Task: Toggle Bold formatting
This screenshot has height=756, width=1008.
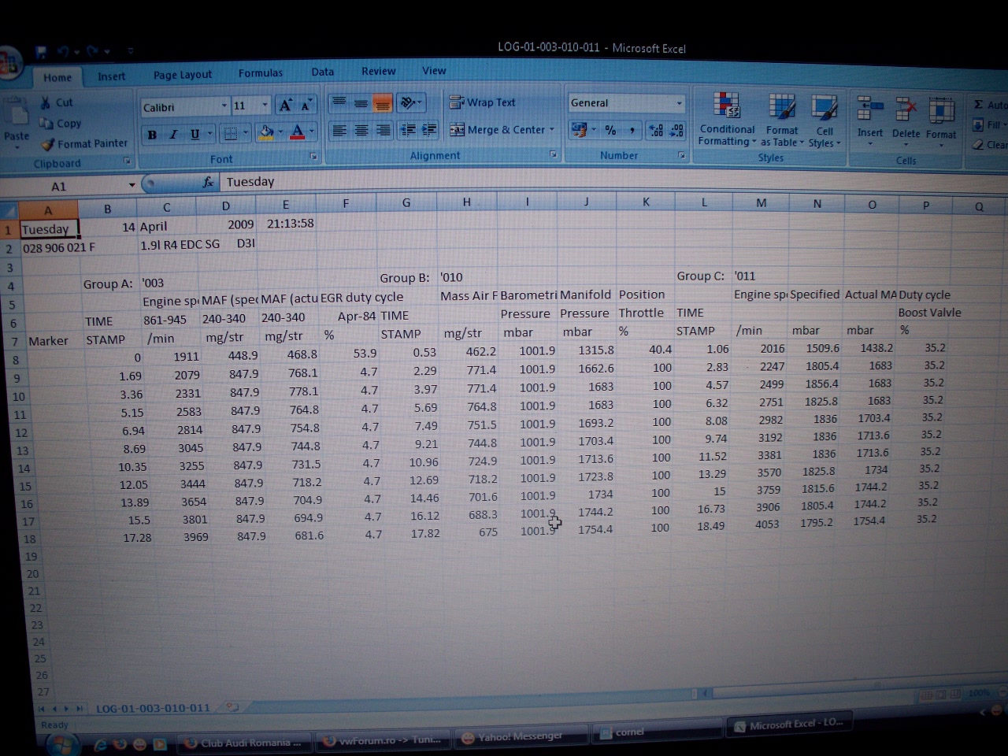Action: tap(152, 135)
